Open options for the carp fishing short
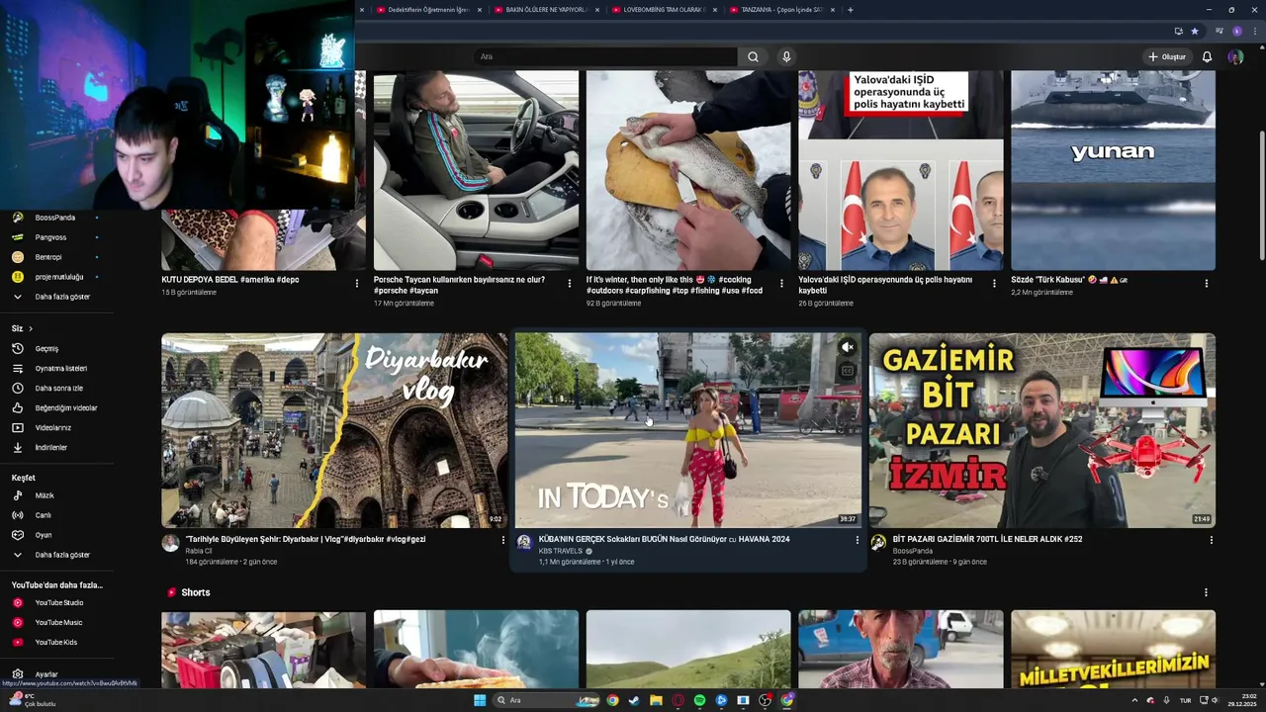Viewport: 1266px width, 712px height. tap(781, 283)
